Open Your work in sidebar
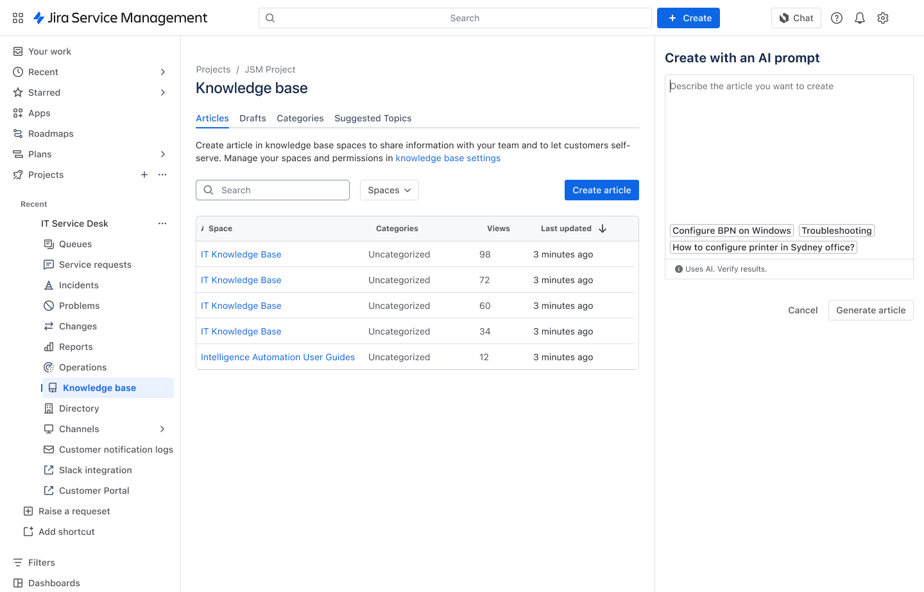 click(x=49, y=51)
